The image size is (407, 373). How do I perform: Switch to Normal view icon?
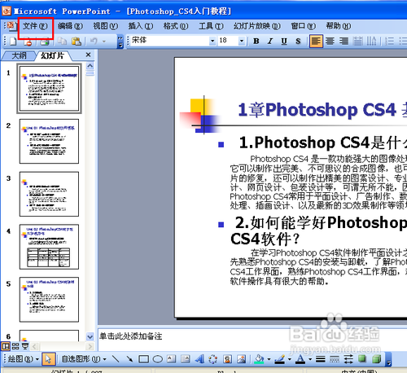coord(6,346)
